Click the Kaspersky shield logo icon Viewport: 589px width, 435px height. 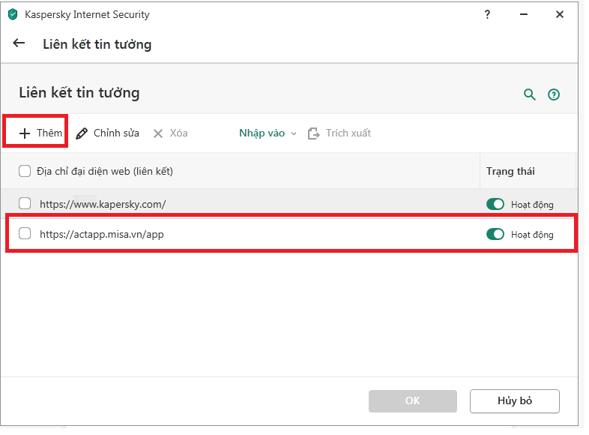pyautogui.click(x=13, y=15)
